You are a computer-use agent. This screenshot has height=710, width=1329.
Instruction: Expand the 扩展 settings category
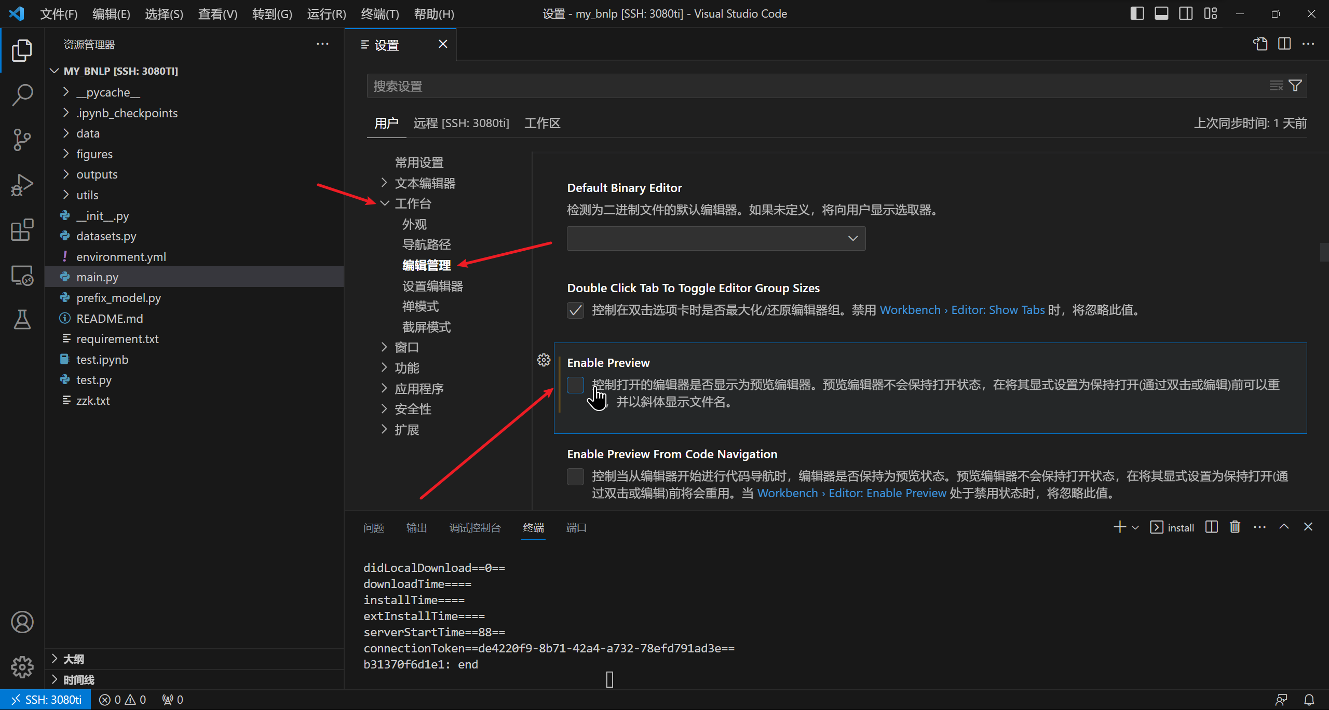[x=384, y=429]
